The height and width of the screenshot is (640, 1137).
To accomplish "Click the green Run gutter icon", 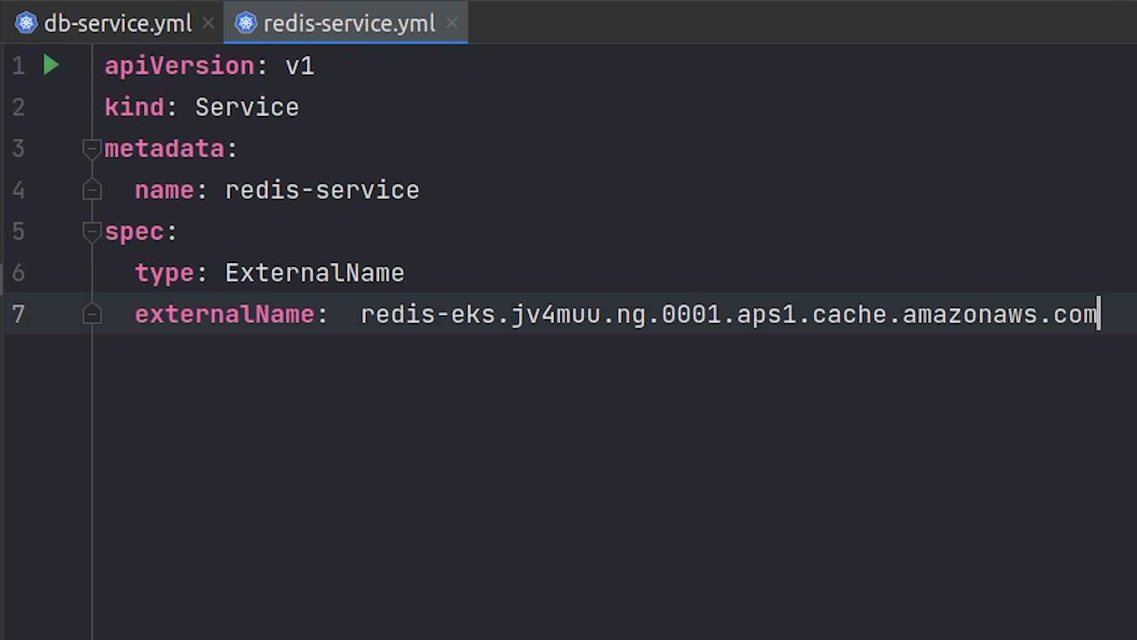I will click(51, 65).
